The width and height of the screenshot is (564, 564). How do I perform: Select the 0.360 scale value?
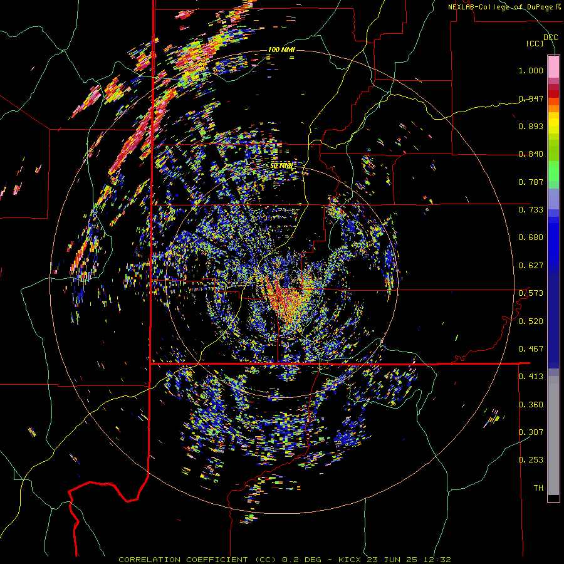(531, 405)
